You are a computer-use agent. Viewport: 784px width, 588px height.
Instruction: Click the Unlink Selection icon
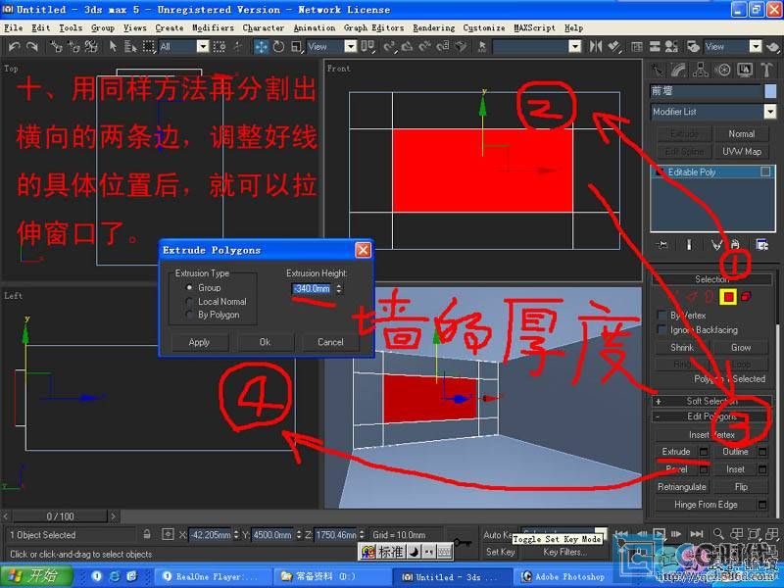73,46
